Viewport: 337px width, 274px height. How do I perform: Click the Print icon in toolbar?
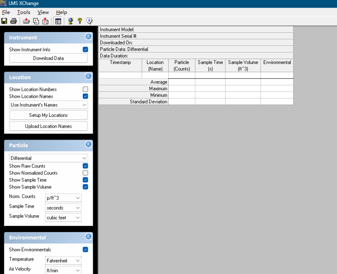(13, 21)
